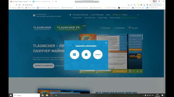The width and height of the screenshot is (174, 97).
Task: Open the Filmora bookmark
Action: [138, 8]
